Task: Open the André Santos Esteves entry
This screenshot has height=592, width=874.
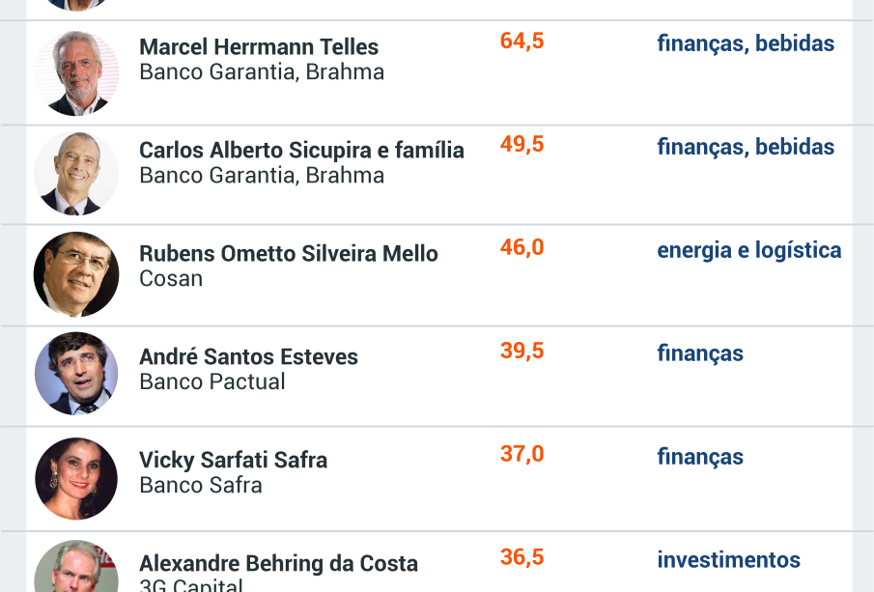Action: (x=248, y=356)
